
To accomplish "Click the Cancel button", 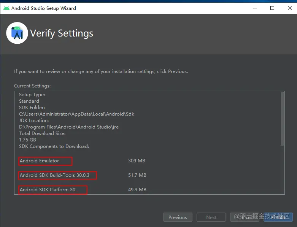I will [245, 217].
